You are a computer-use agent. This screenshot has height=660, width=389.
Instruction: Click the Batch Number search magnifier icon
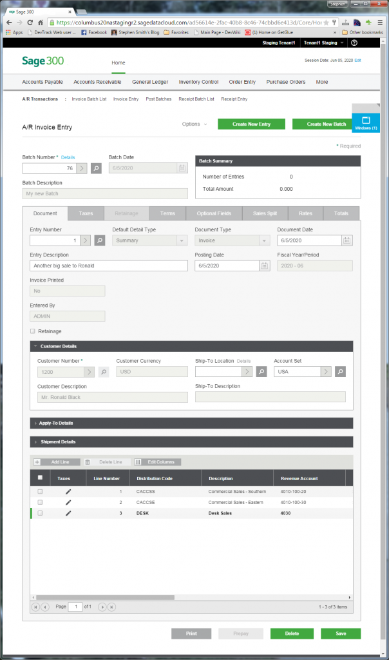click(96, 168)
